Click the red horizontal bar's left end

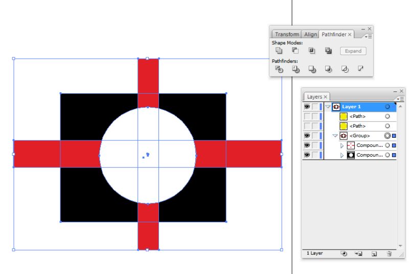[x=36, y=154]
